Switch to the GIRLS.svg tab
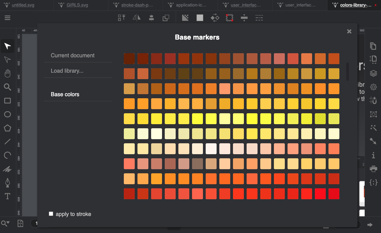381x233 pixels. point(78,5)
